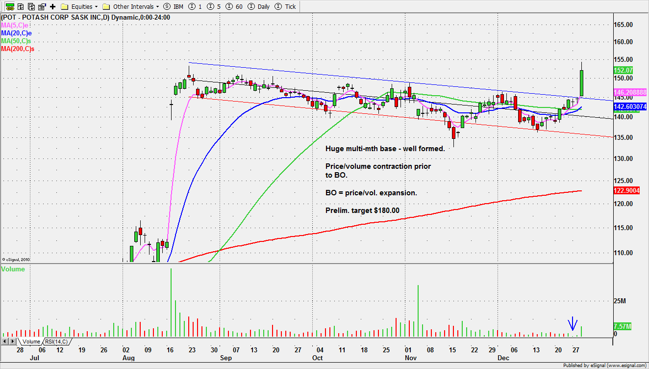The width and height of the screenshot is (649, 369).
Task: Switch to 5 minute interval
Action: point(213,6)
